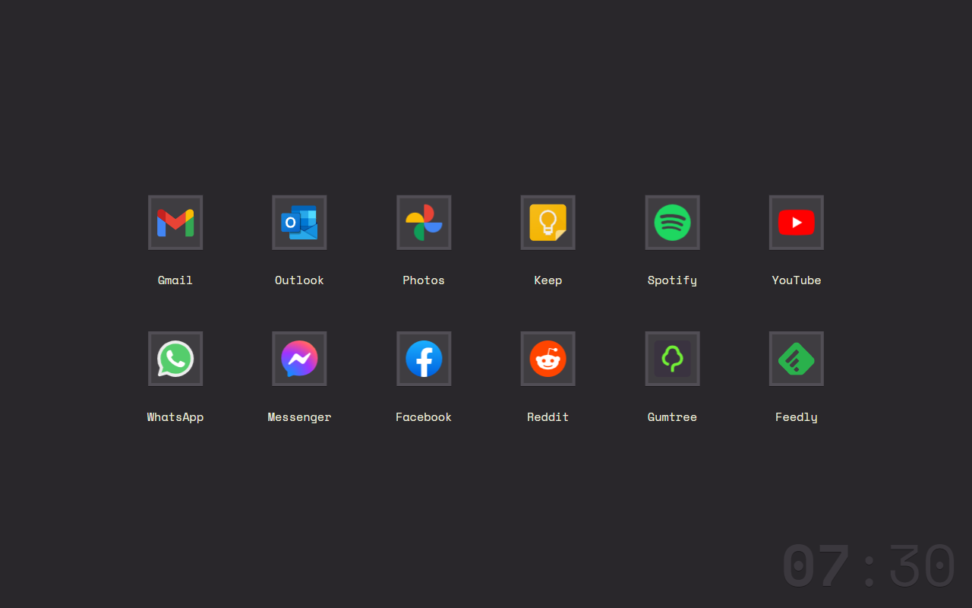Launch Feedly from the grid
The image size is (972, 608).
tap(796, 358)
